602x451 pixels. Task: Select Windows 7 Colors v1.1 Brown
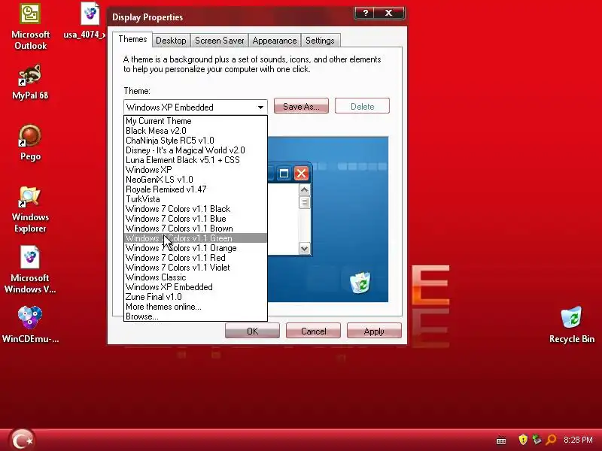[196, 229]
